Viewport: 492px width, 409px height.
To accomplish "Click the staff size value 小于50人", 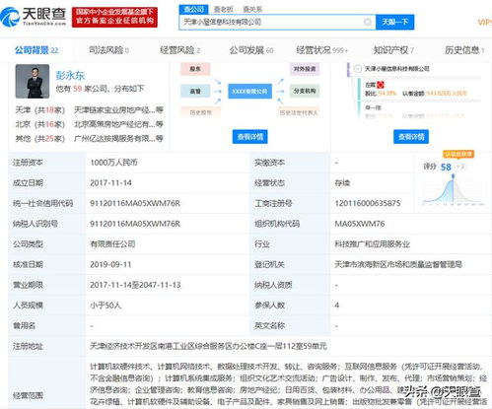I will coord(105,306).
